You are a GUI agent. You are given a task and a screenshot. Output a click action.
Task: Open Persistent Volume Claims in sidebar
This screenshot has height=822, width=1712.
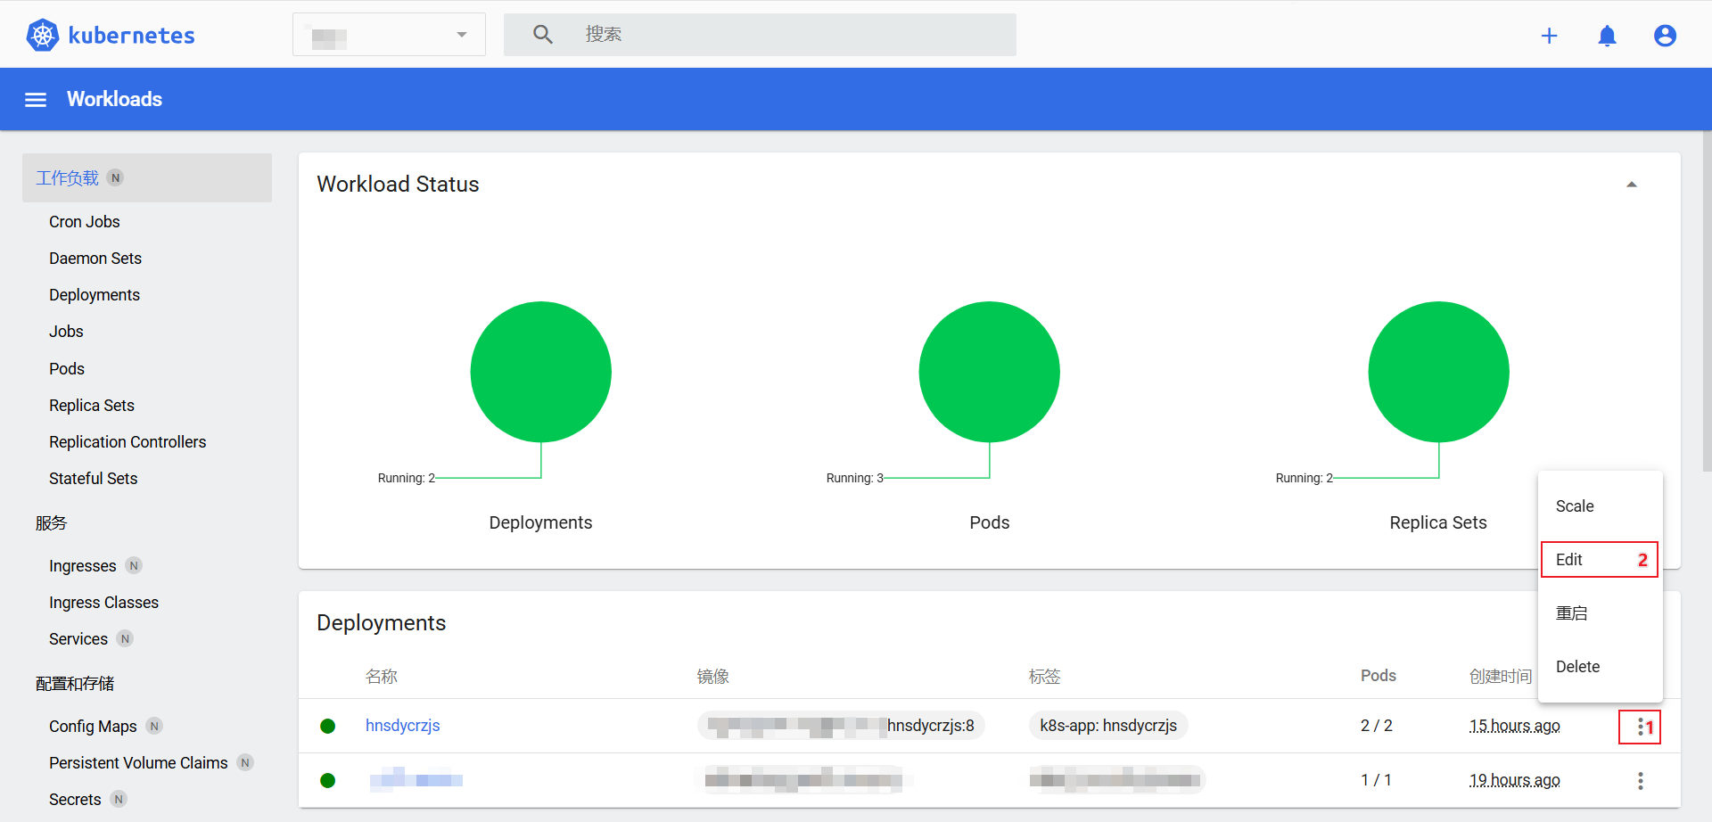pyautogui.click(x=138, y=763)
